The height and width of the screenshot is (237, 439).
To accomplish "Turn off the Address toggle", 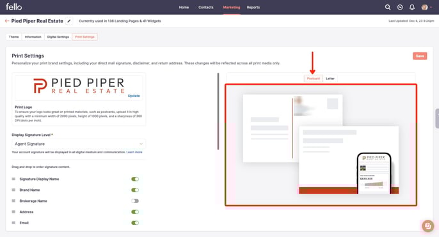I will pyautogui.click(x=135, y=212).
